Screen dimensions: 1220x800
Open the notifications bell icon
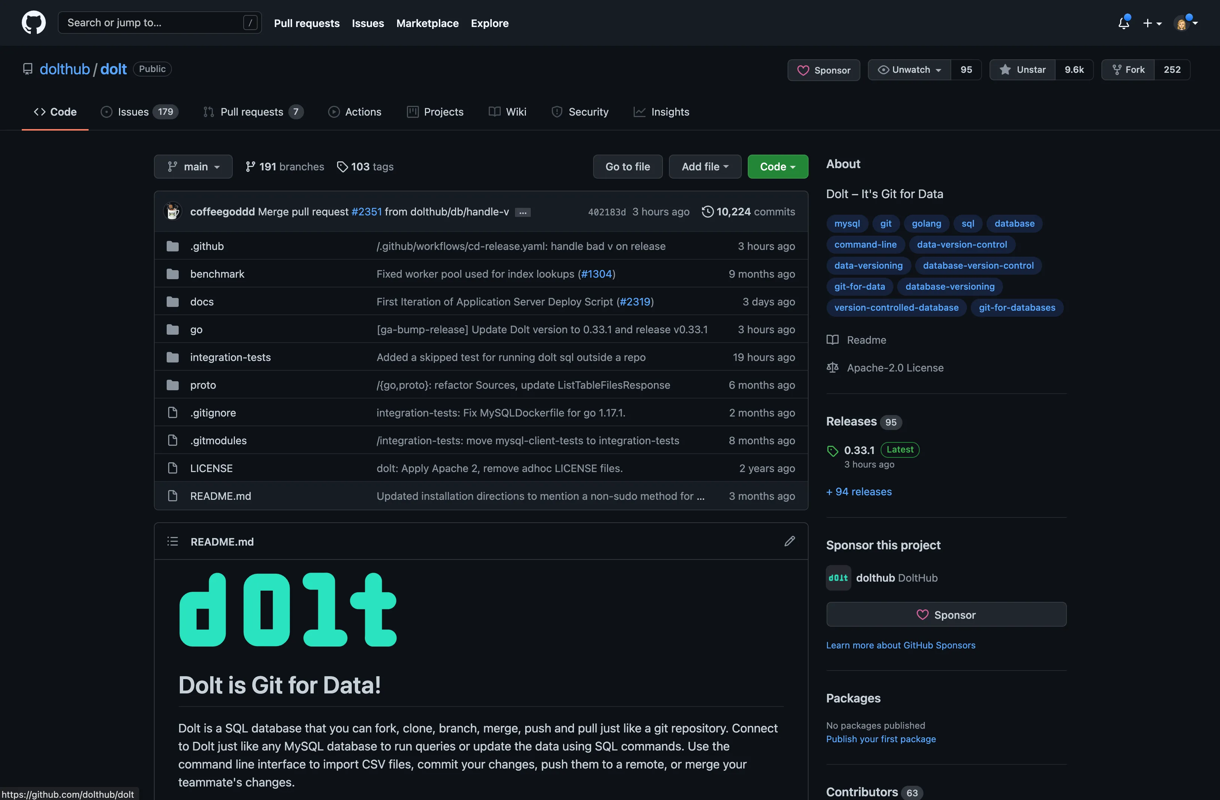[1124, 23]
